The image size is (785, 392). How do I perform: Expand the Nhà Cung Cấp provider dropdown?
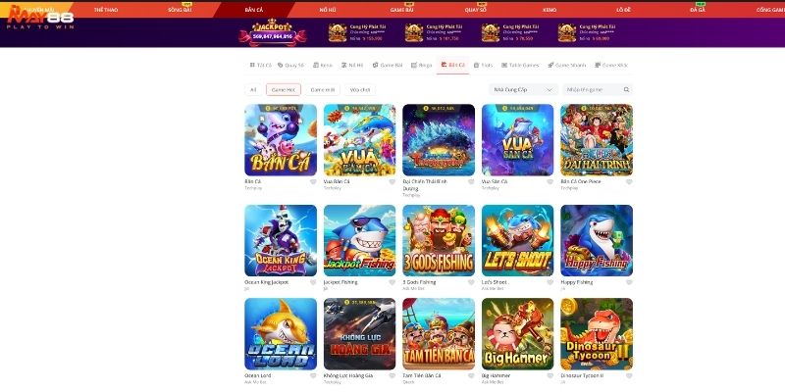point(523,89)
